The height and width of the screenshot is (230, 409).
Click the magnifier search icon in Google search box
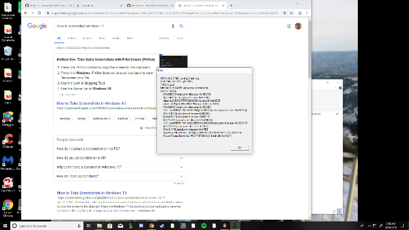point(181,26)
